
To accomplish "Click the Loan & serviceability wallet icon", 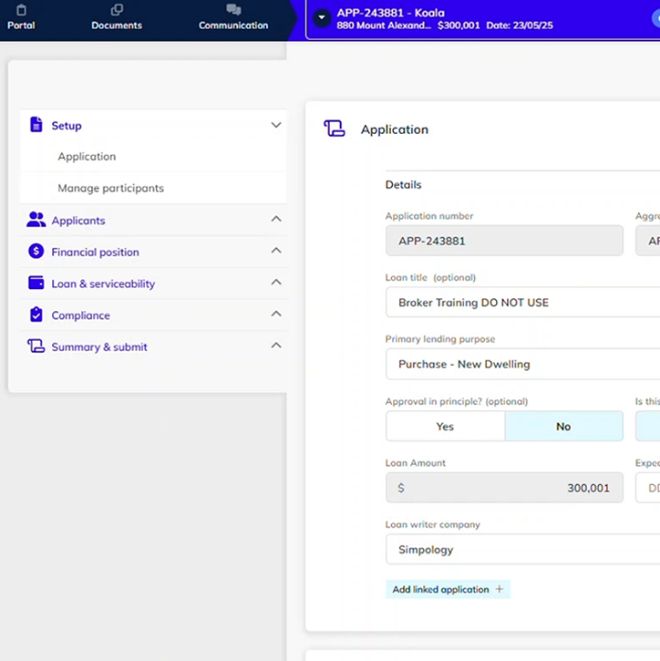I will point(36,284).
